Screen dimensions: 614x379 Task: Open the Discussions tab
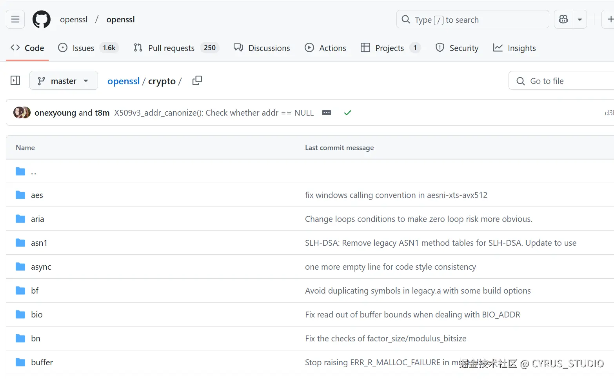click(x=262, y=48)
